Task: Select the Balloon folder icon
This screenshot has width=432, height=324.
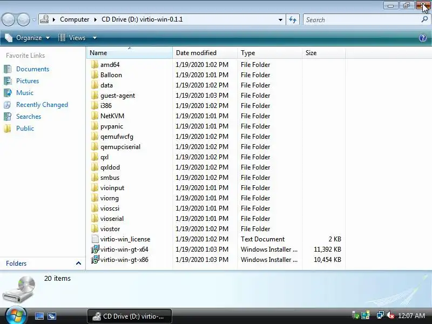Action: click(x=94, y=75)
